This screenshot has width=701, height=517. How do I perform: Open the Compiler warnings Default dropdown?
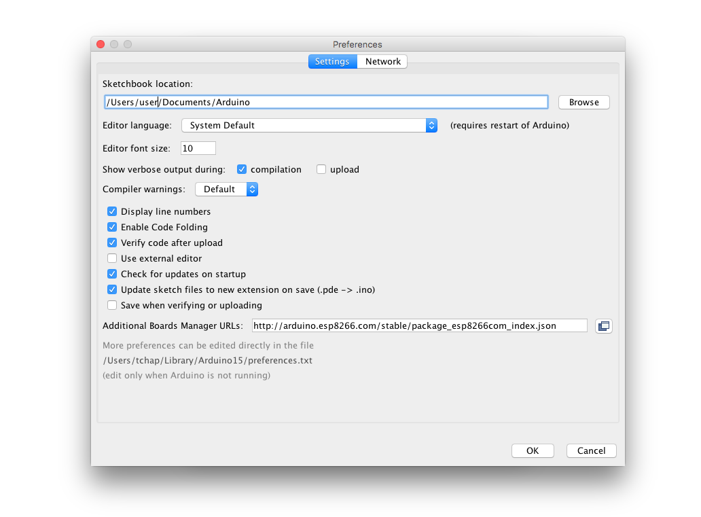pos(227,189)
